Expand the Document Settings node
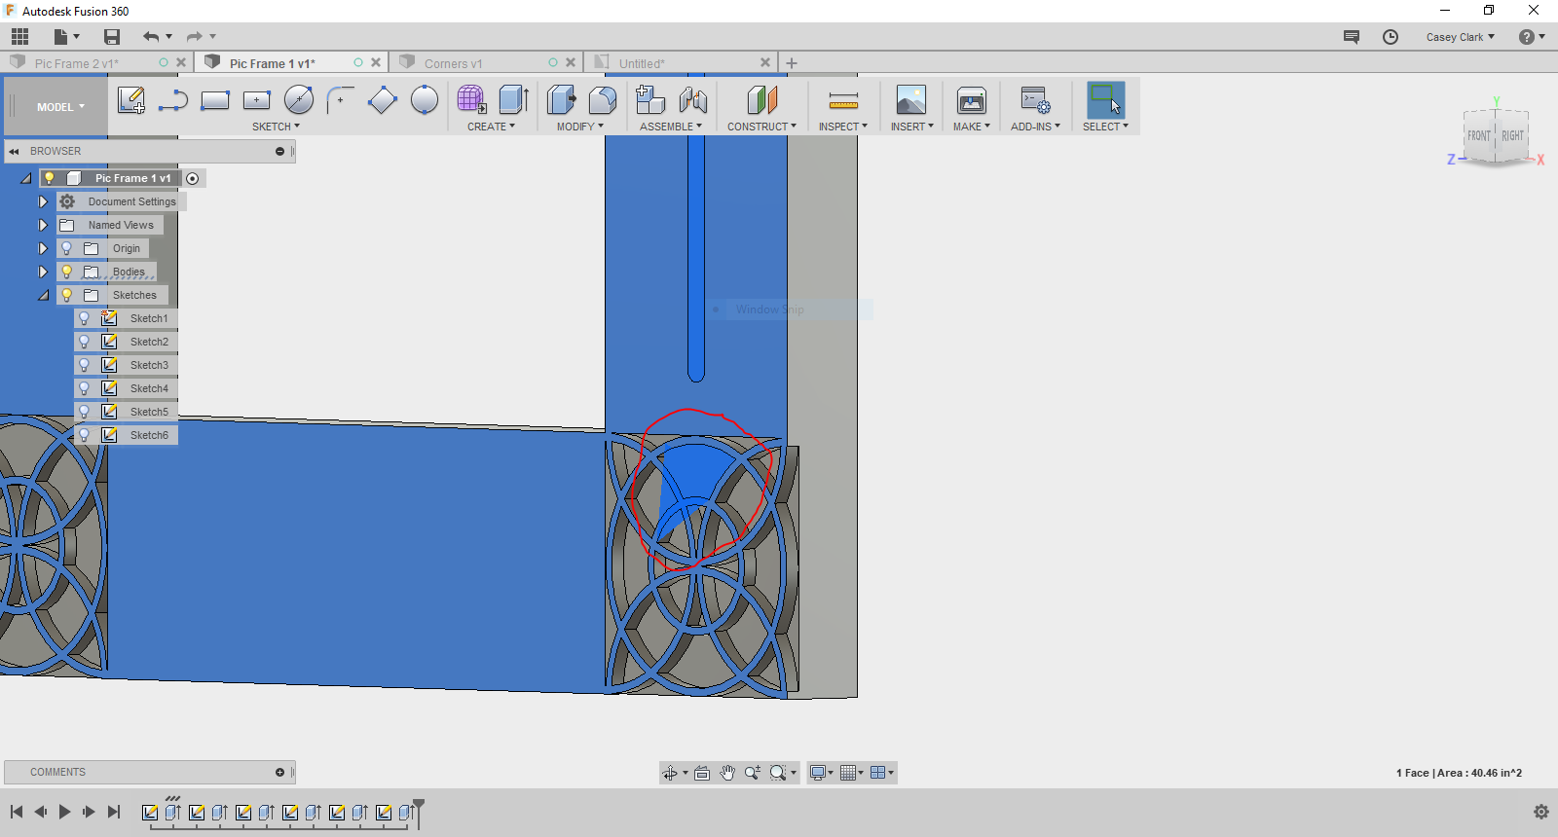 tap(43, 201)
